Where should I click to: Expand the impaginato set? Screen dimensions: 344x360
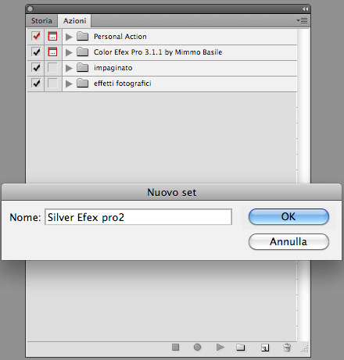69,68
